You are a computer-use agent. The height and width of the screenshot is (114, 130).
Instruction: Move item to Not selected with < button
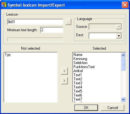64,71
